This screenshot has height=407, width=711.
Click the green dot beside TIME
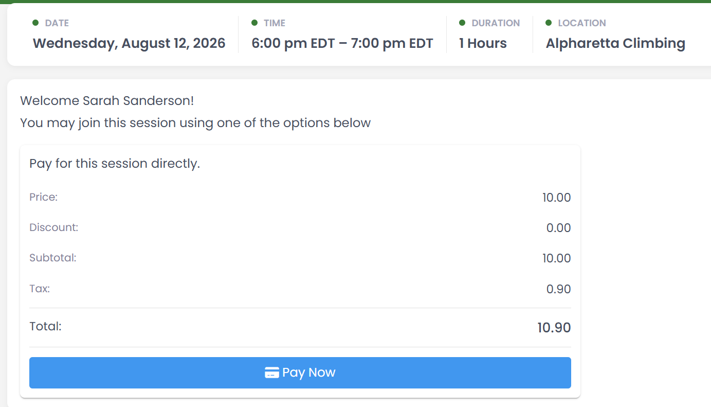(x=254, y=23)
